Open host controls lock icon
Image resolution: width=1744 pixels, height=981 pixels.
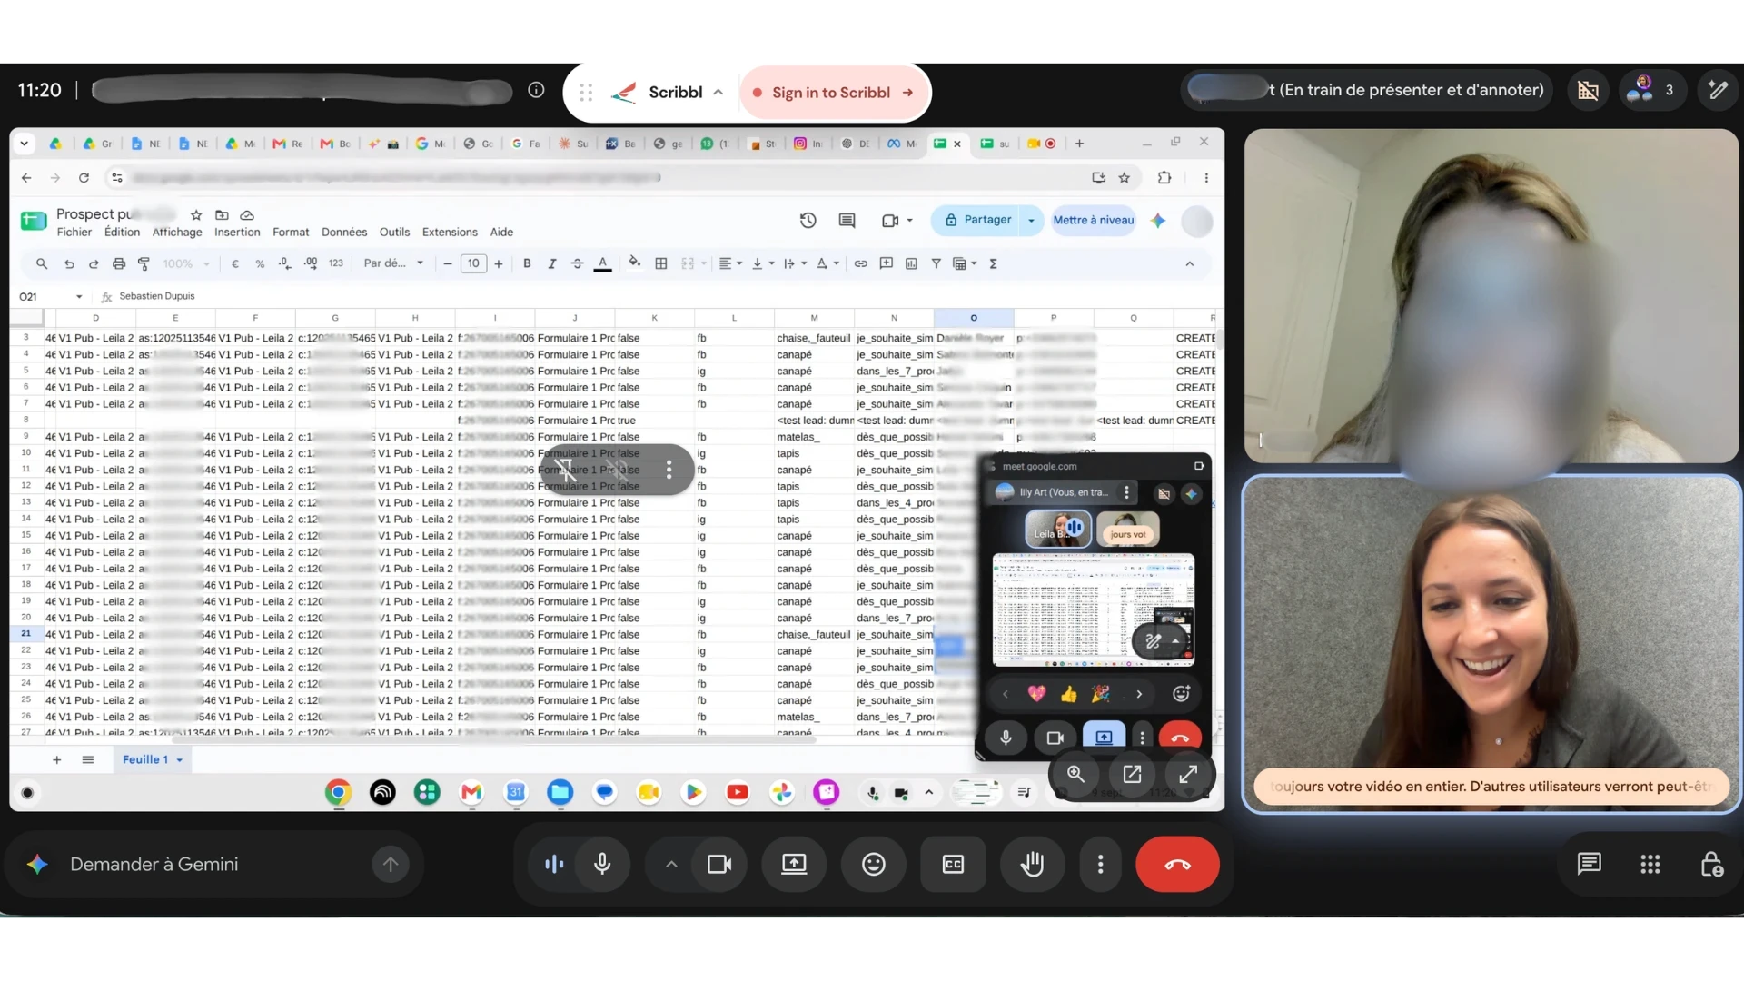(1711, 864)
